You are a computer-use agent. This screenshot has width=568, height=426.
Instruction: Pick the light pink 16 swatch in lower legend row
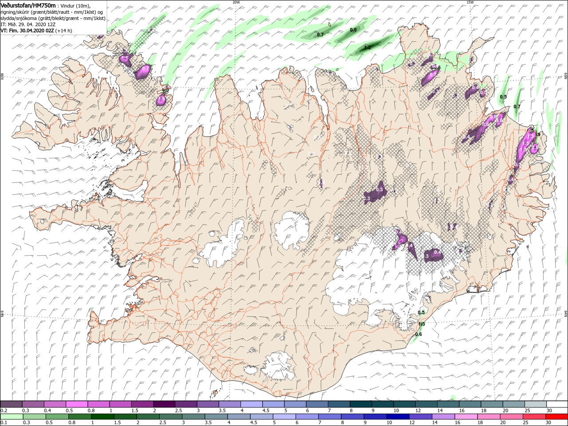(466, 417)
